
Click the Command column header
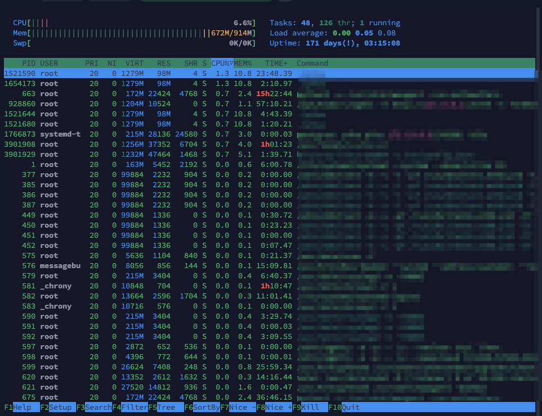(312, 63)
